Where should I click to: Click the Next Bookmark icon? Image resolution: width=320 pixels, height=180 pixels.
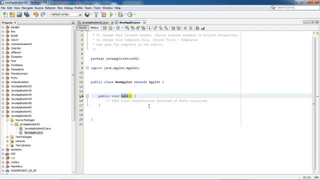161,28
